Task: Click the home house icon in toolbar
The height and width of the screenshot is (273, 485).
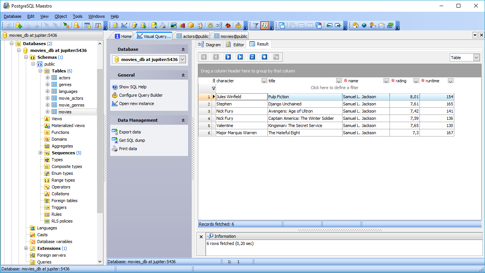Action: [355, 25]
